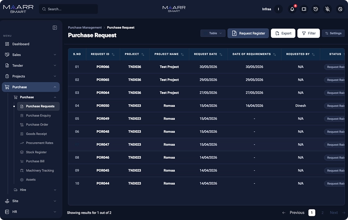This screenshot has width=348, height=220.
Task: Open table Settings button
Action: [x=333, y=33]
